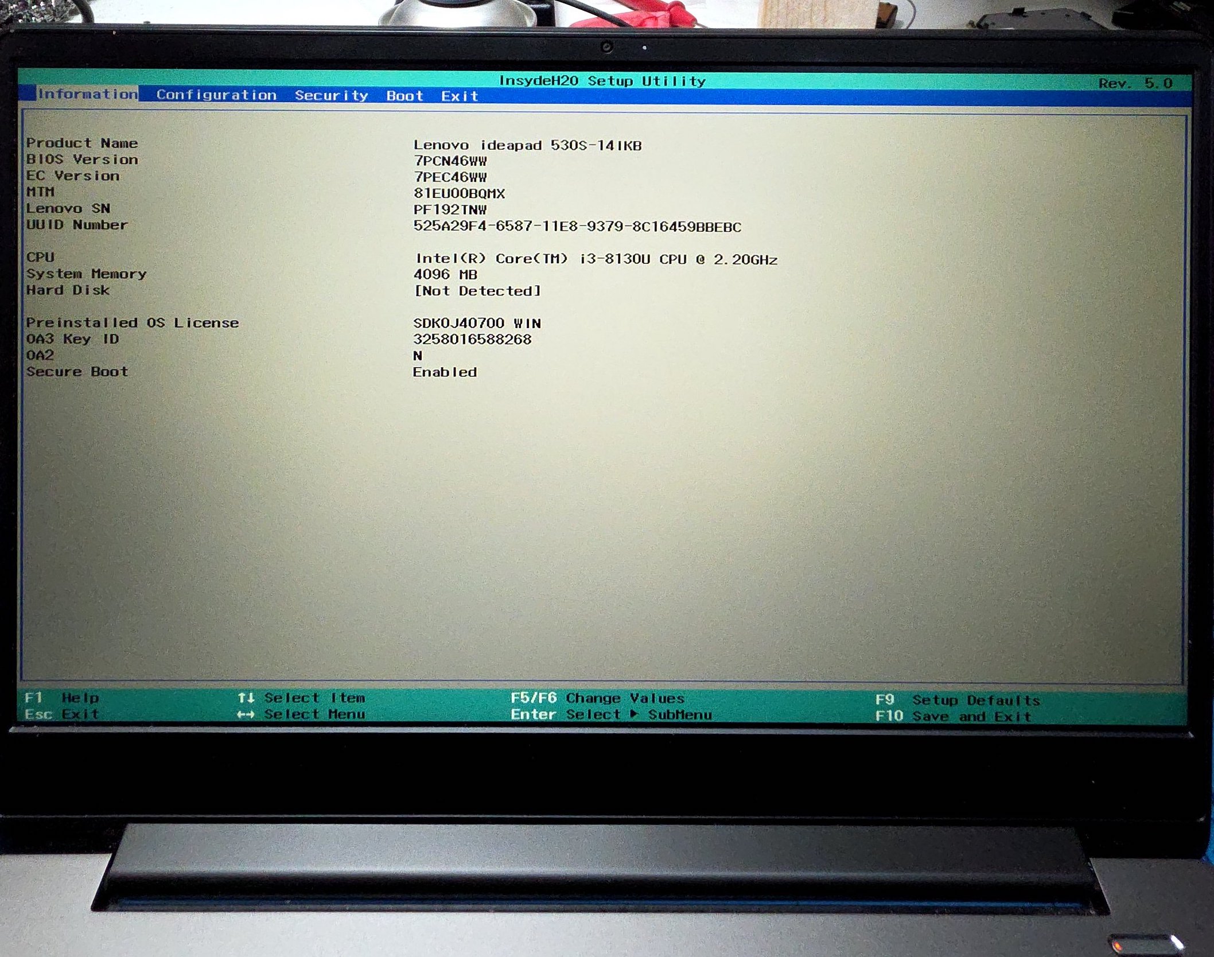The width and height of the screenshot is (1214, 957).
Task: Click the up-down arrows Select Item icon
Action: click(246, 698)
